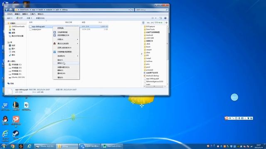Open the WPS Office desktop shortcut

click(5, 107)
